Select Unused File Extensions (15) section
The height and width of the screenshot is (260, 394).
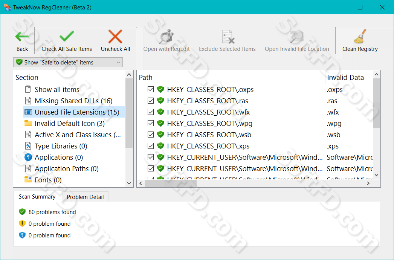tap(77, 112)
